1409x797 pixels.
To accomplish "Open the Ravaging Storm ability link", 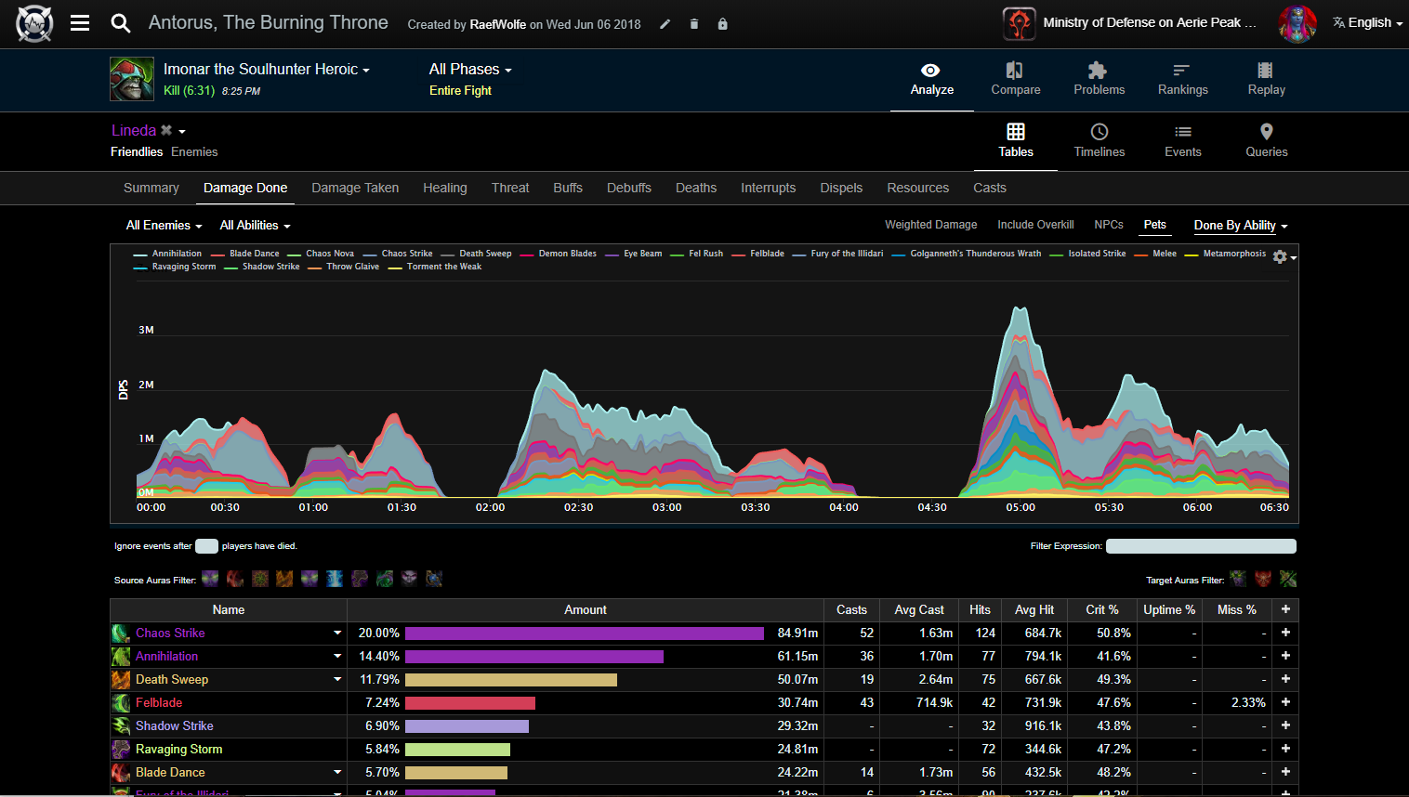I will pos(178,750).
